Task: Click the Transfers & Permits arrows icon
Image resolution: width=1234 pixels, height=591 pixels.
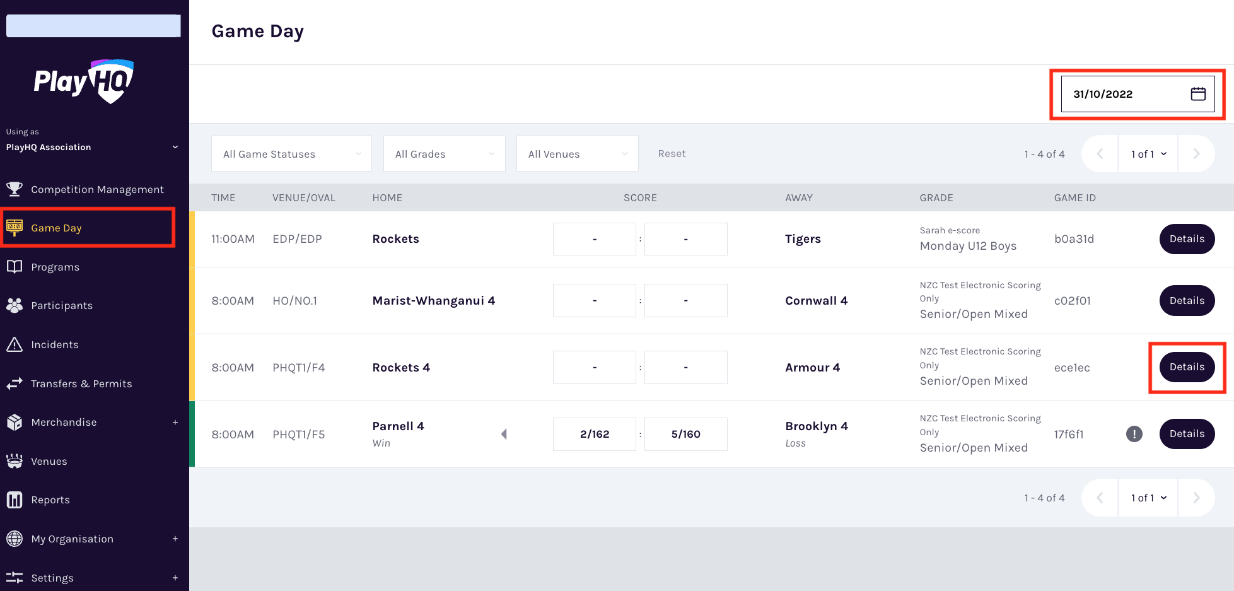Action: click(15, 383)
